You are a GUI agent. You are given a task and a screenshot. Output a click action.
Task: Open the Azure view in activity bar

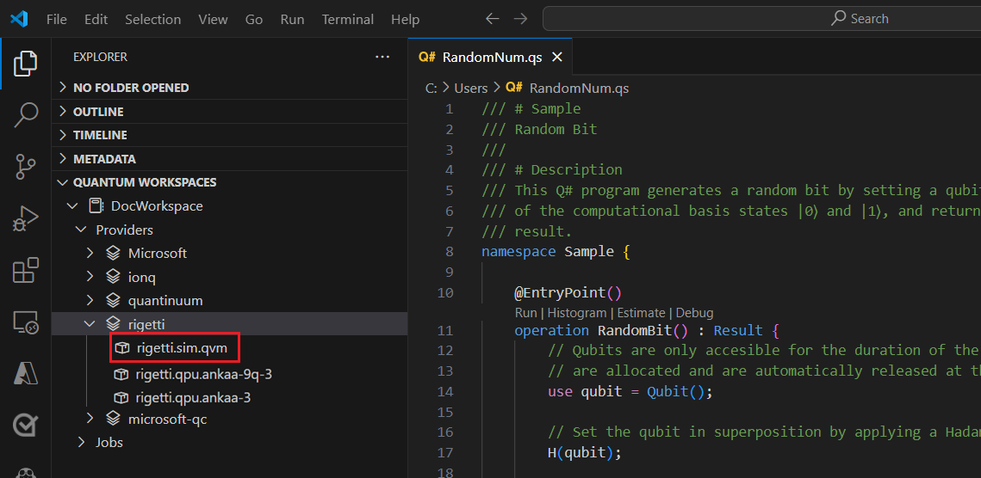pyautogui.click(x=26, y=374)
